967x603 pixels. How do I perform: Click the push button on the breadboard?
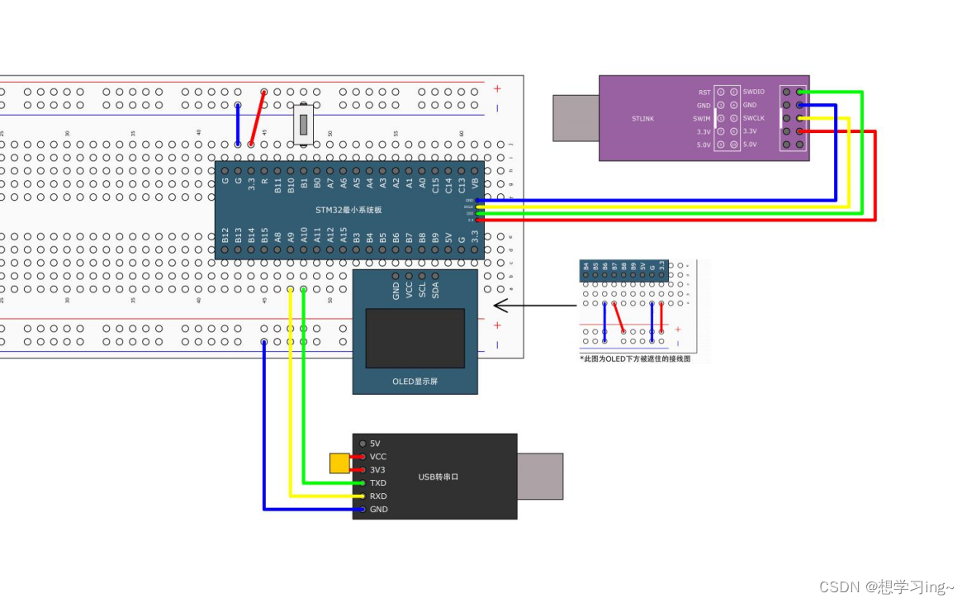pos(302,122)
